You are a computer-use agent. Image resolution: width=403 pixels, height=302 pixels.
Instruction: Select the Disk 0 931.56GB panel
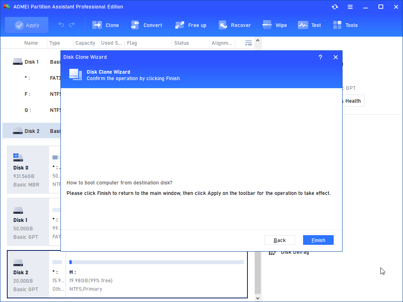pos(28,170)
